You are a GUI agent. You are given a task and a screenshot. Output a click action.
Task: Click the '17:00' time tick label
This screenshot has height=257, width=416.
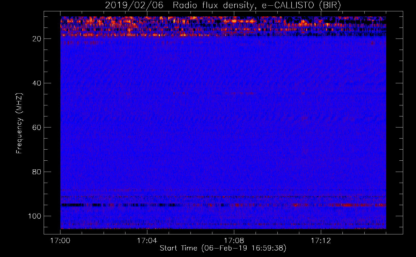[x=60, y=241]
